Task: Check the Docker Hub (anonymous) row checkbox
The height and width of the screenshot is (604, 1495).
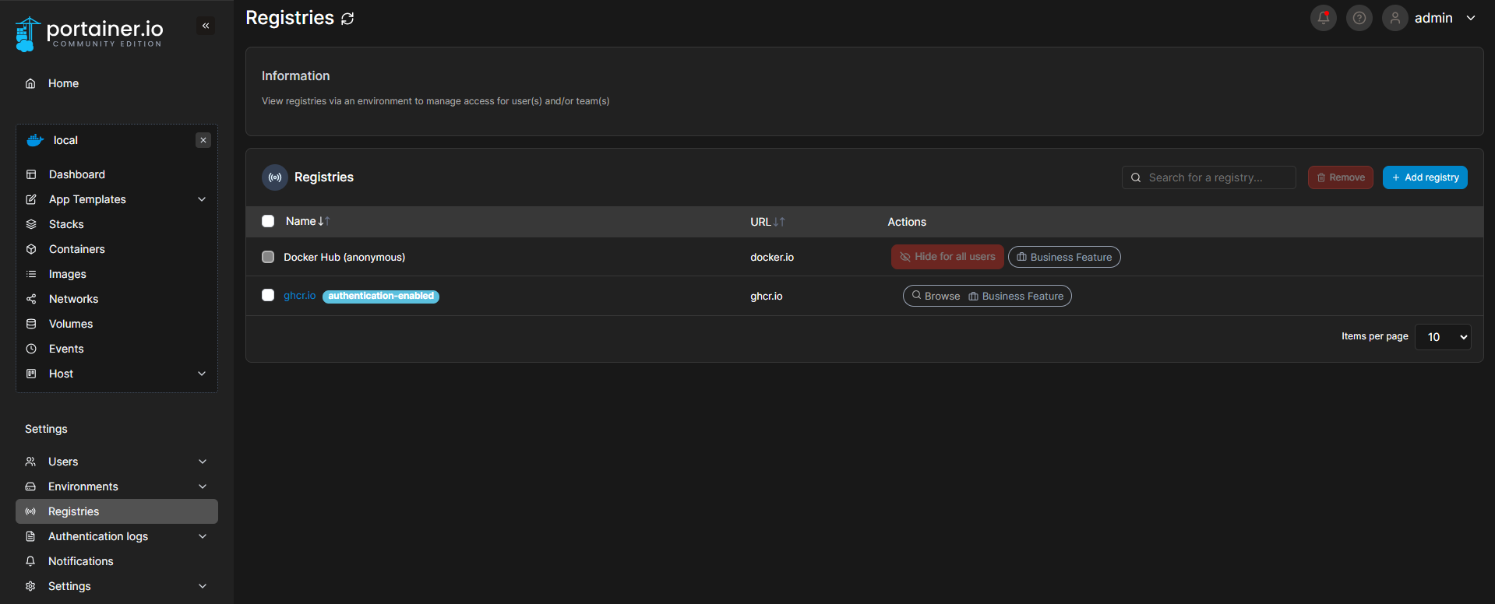Action: [x=268, y=257]
